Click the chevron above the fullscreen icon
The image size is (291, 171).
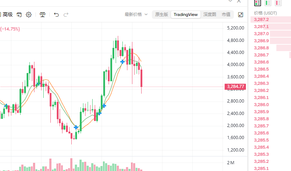point(231,1)
